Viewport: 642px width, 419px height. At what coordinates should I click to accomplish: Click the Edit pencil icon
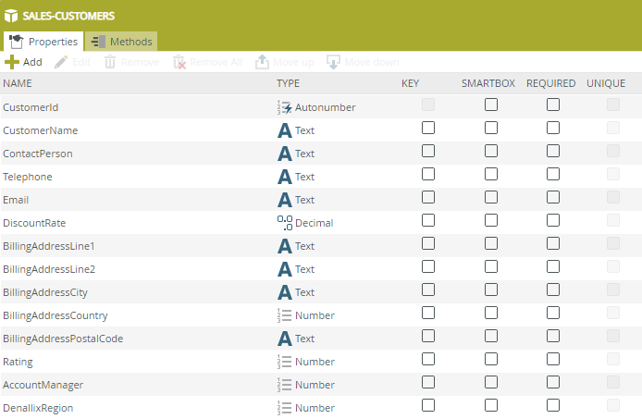pos(62,62)
